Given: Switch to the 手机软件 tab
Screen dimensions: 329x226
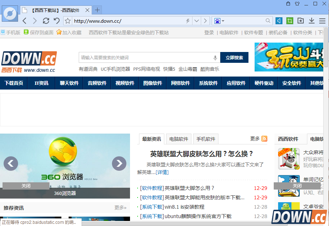Looking at the screenshot, I should 205,139.
